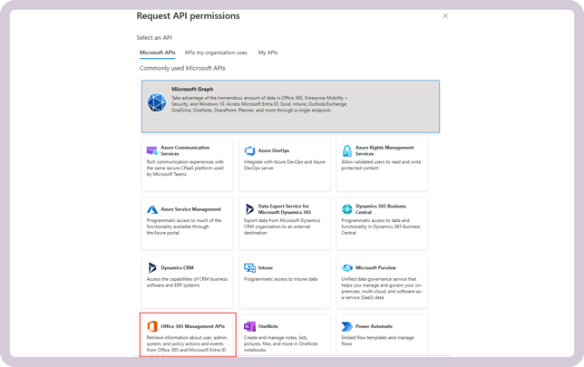Screen dimensions: 584x367
Task: Click 'Programmatic access to Intune data' text
Action: coord(280,279)
